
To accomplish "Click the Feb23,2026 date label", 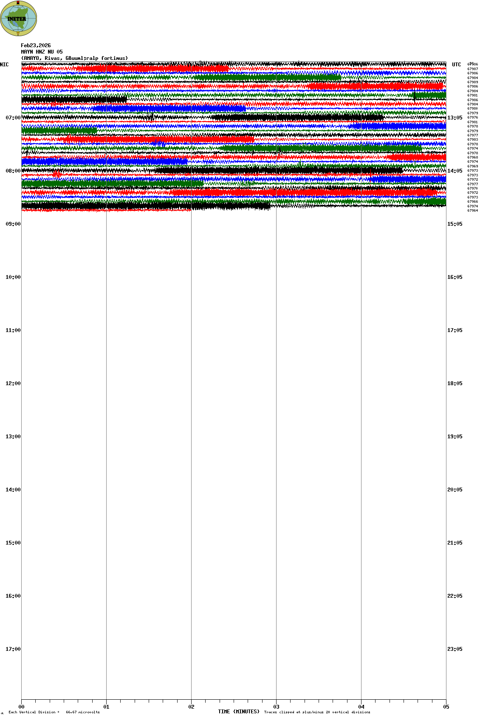I will 36,45.
